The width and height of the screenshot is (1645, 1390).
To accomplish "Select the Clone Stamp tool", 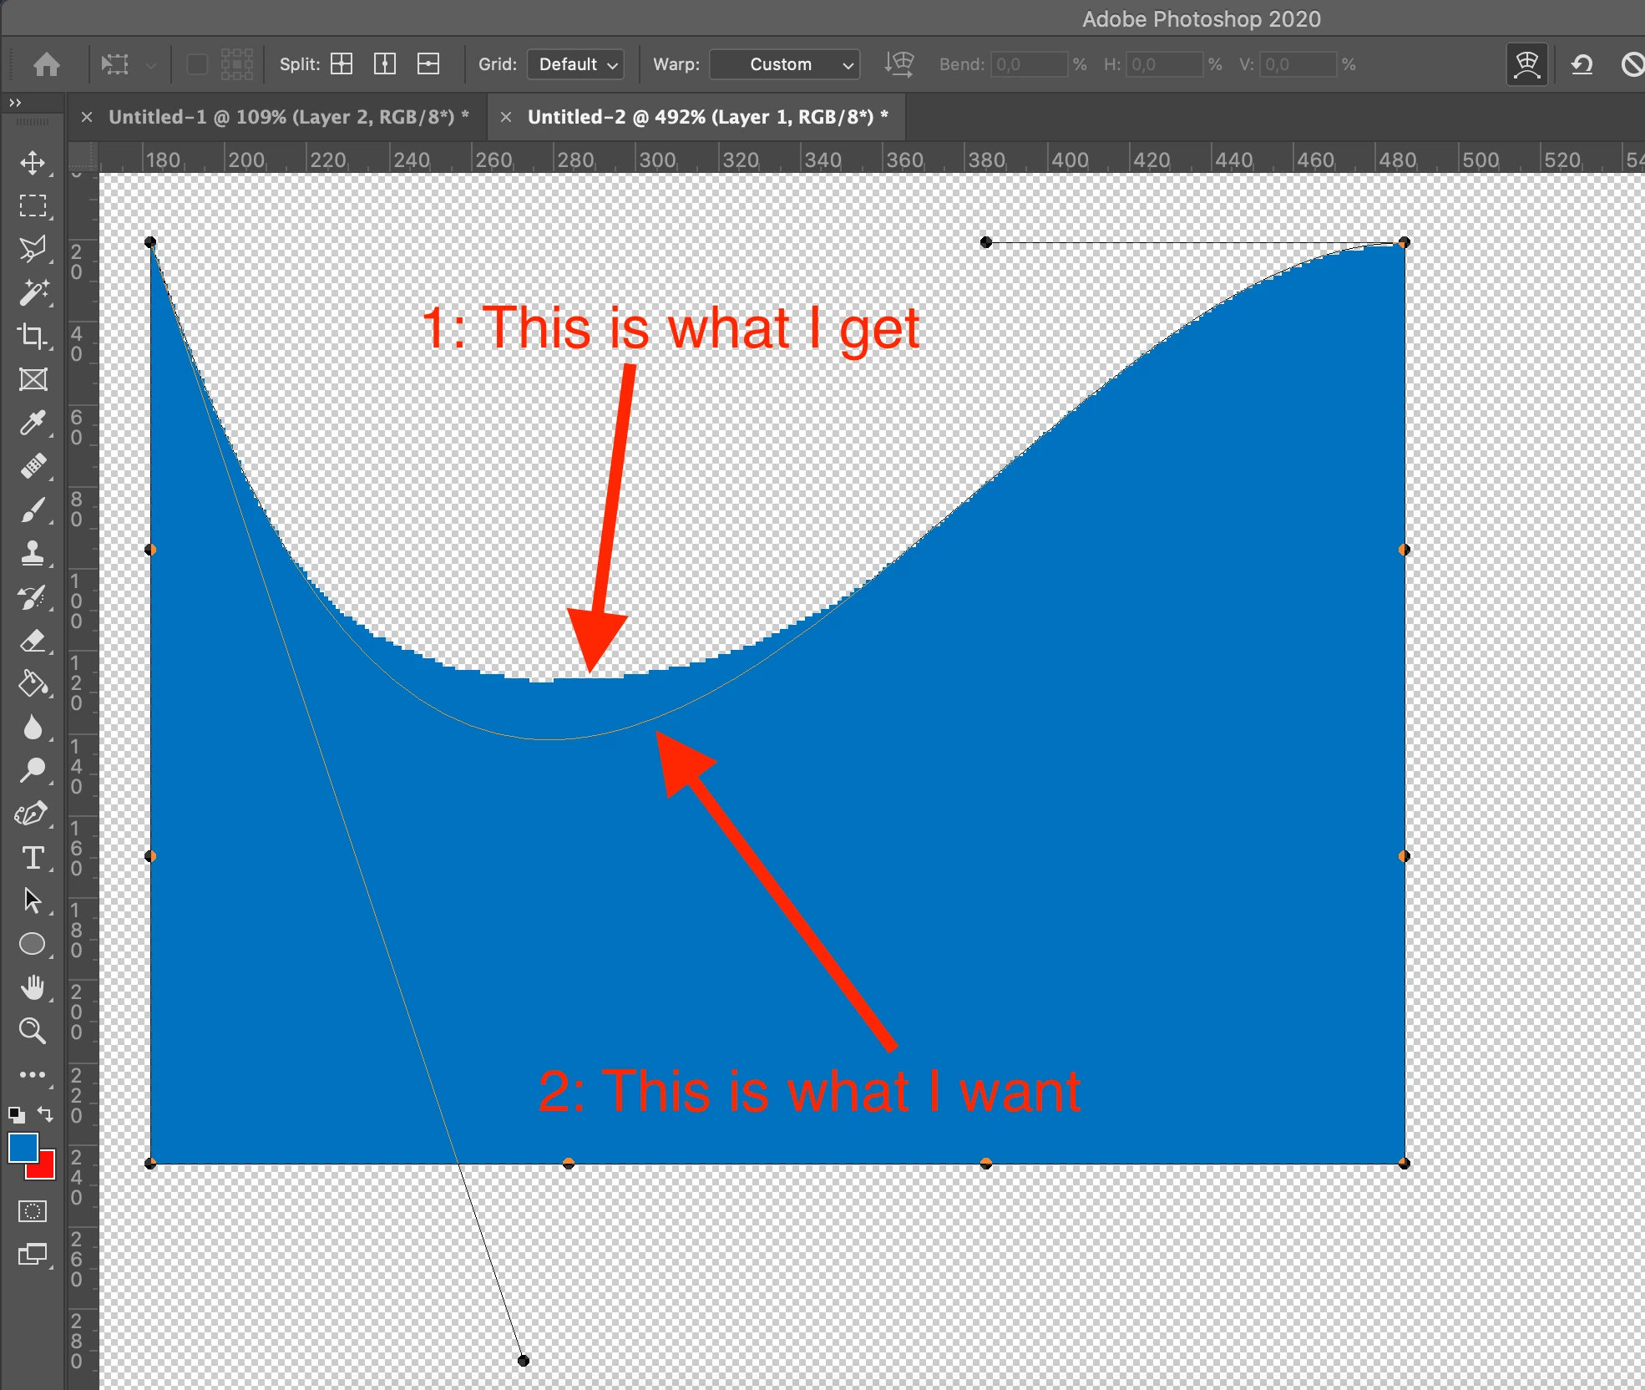I will tap(33, 553).
